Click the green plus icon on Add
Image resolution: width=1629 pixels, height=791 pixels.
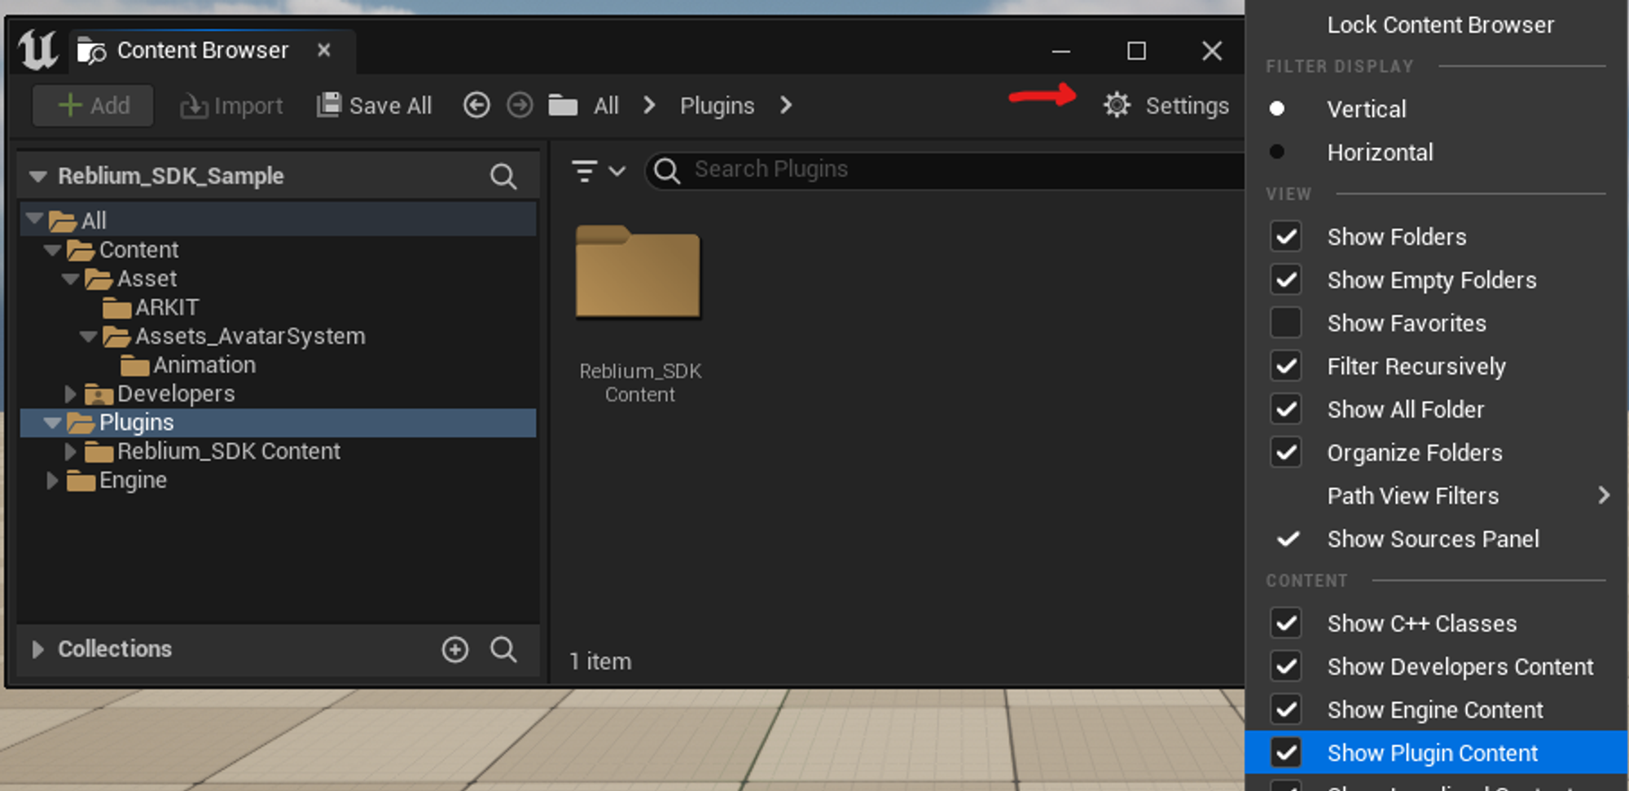71,105
